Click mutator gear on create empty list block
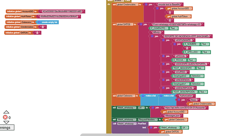The width and height of the screenshot is (240, 136). pos(39,22)
